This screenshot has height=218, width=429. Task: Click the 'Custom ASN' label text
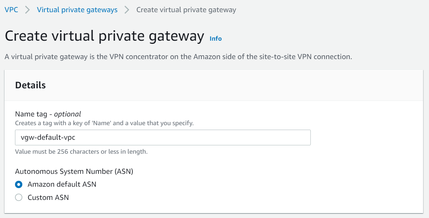tap(48, 197)
